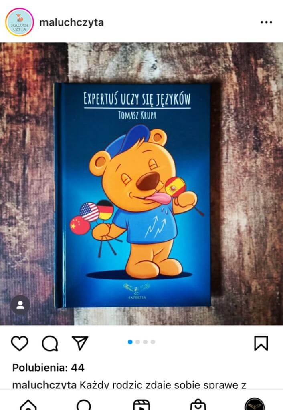Jump to the fourth carousel dot

(x=153, y=342)
